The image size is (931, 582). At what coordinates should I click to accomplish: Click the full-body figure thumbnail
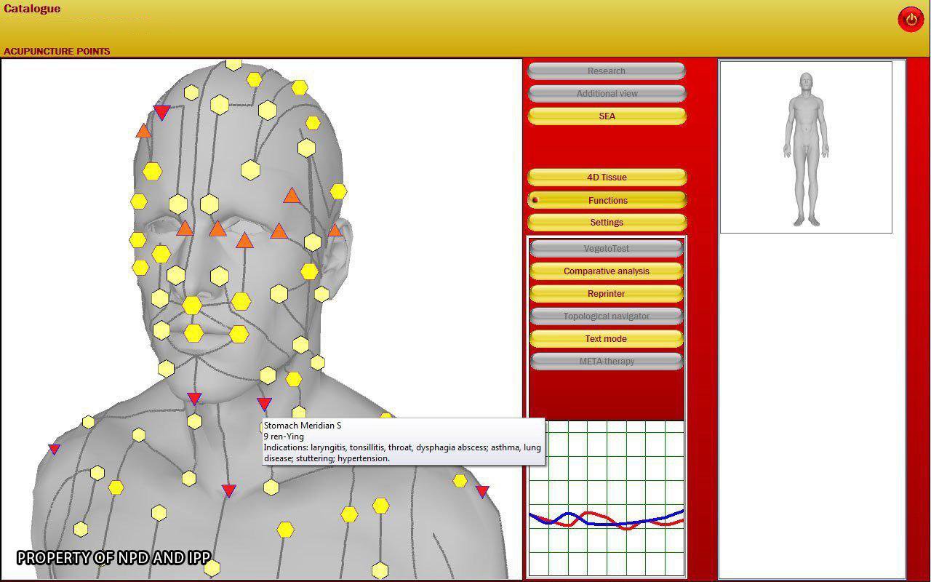pyautogui.click(x=805, y=148)
